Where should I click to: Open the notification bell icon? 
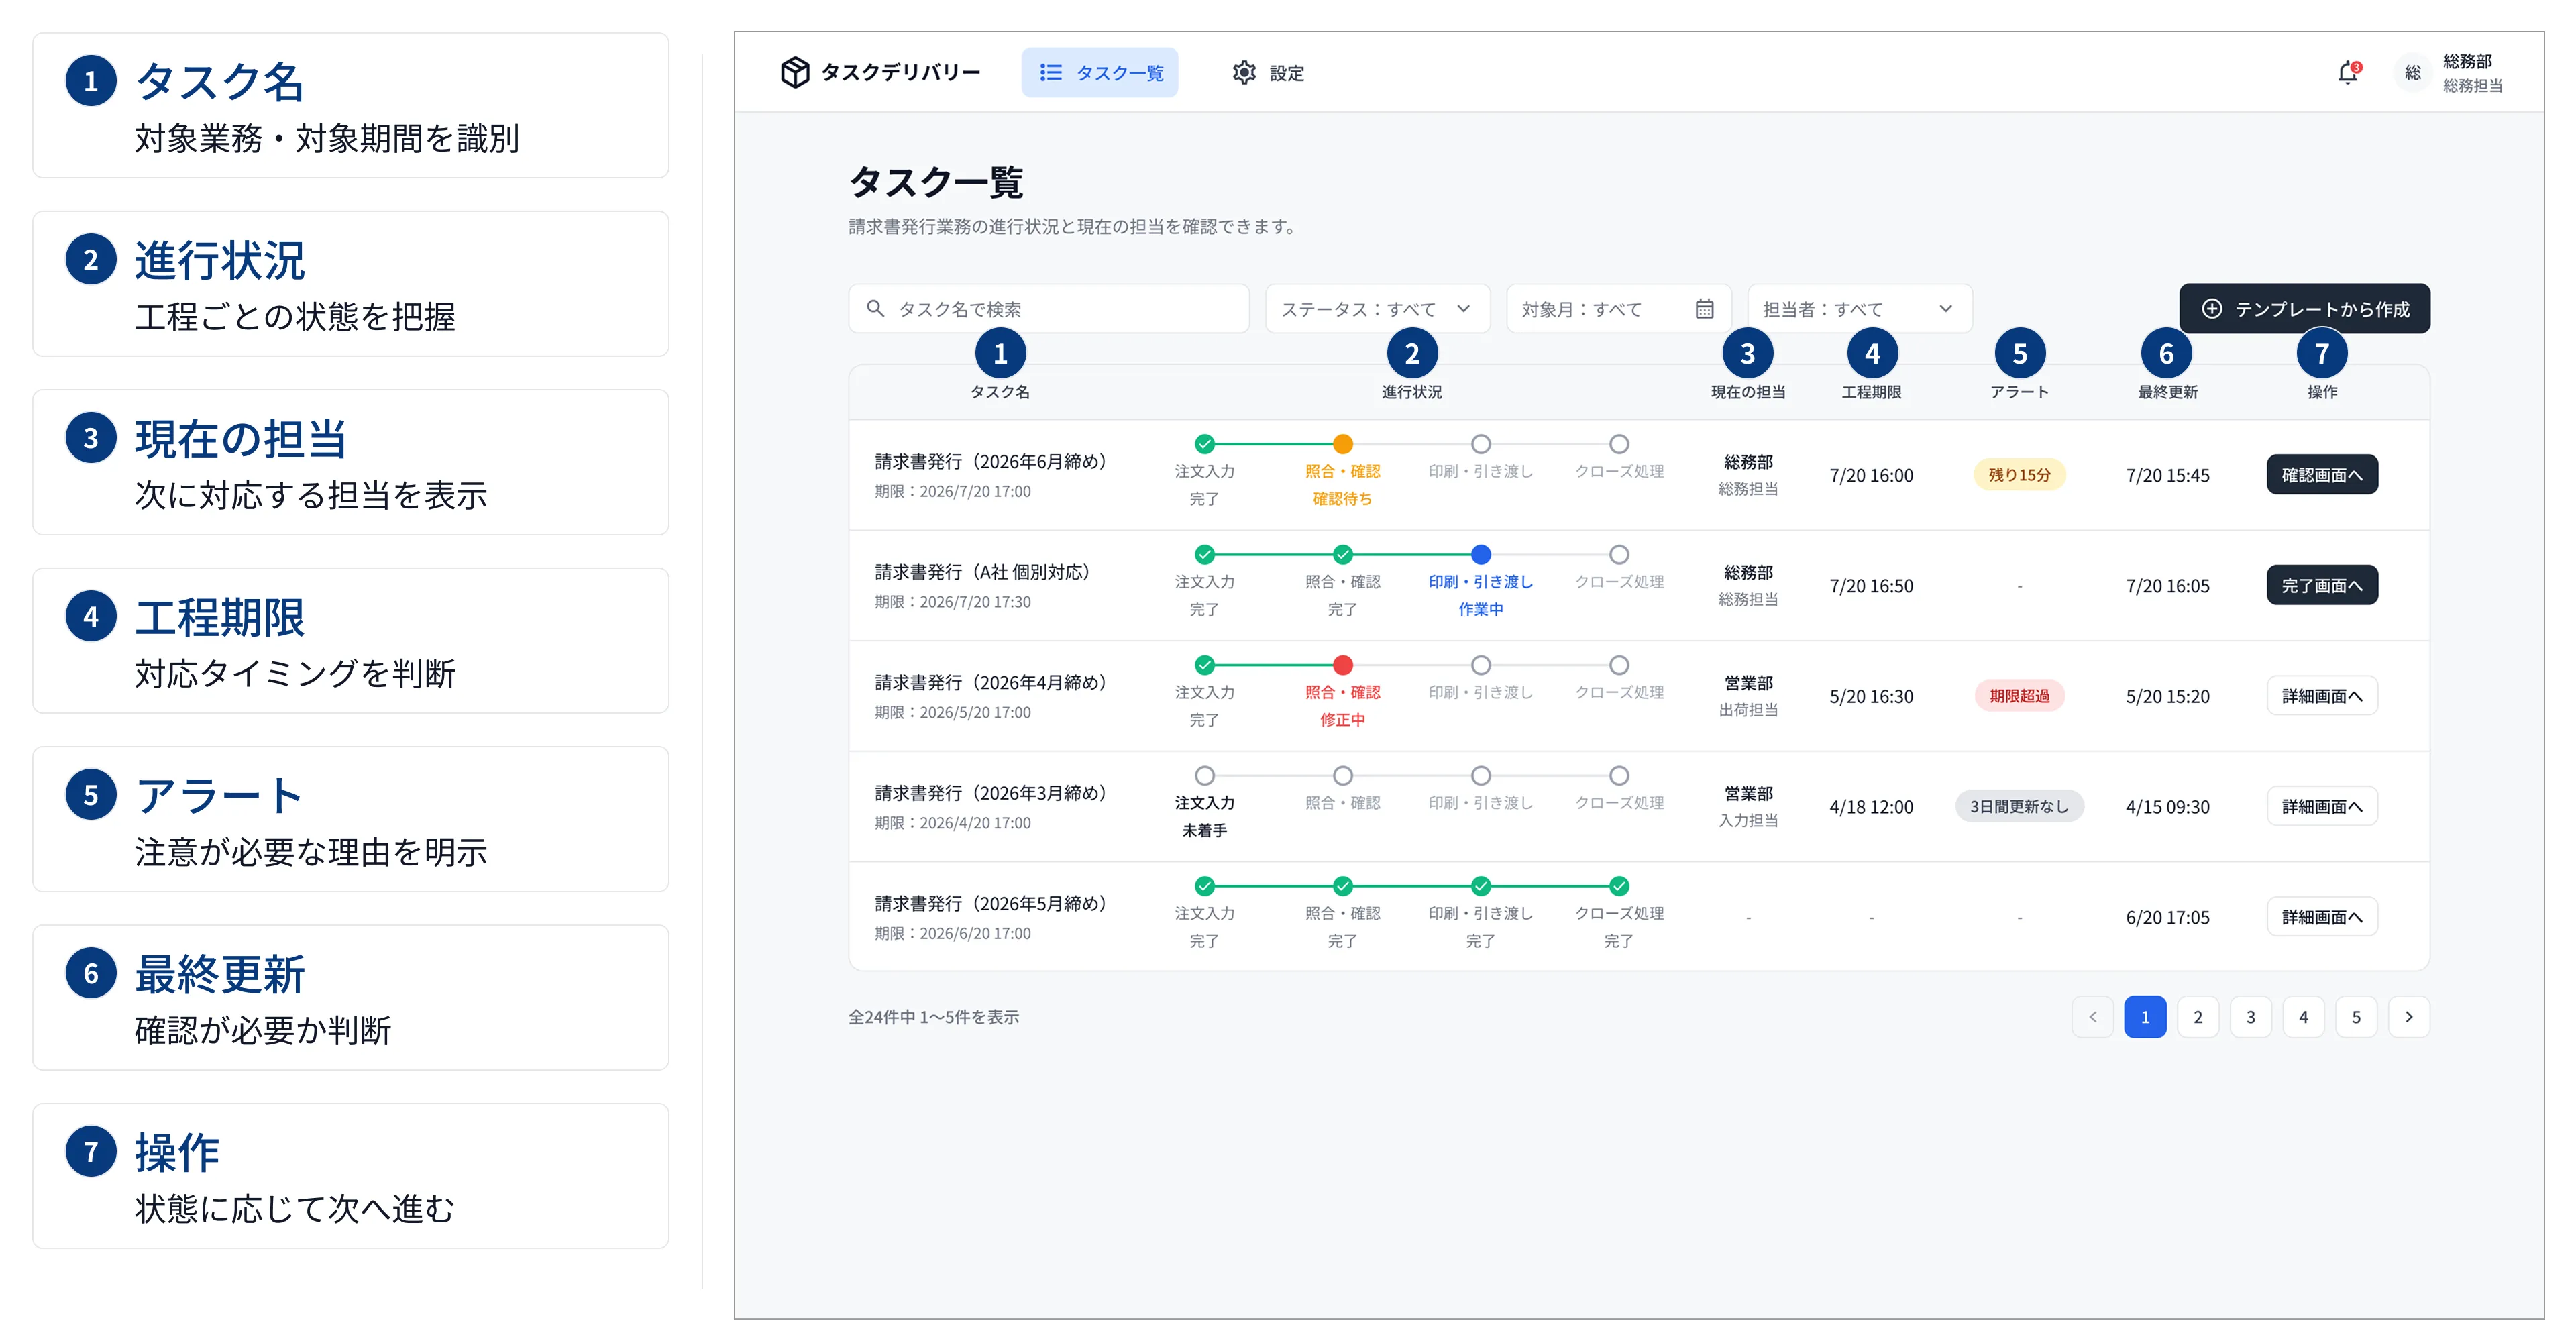[2348, 73]
